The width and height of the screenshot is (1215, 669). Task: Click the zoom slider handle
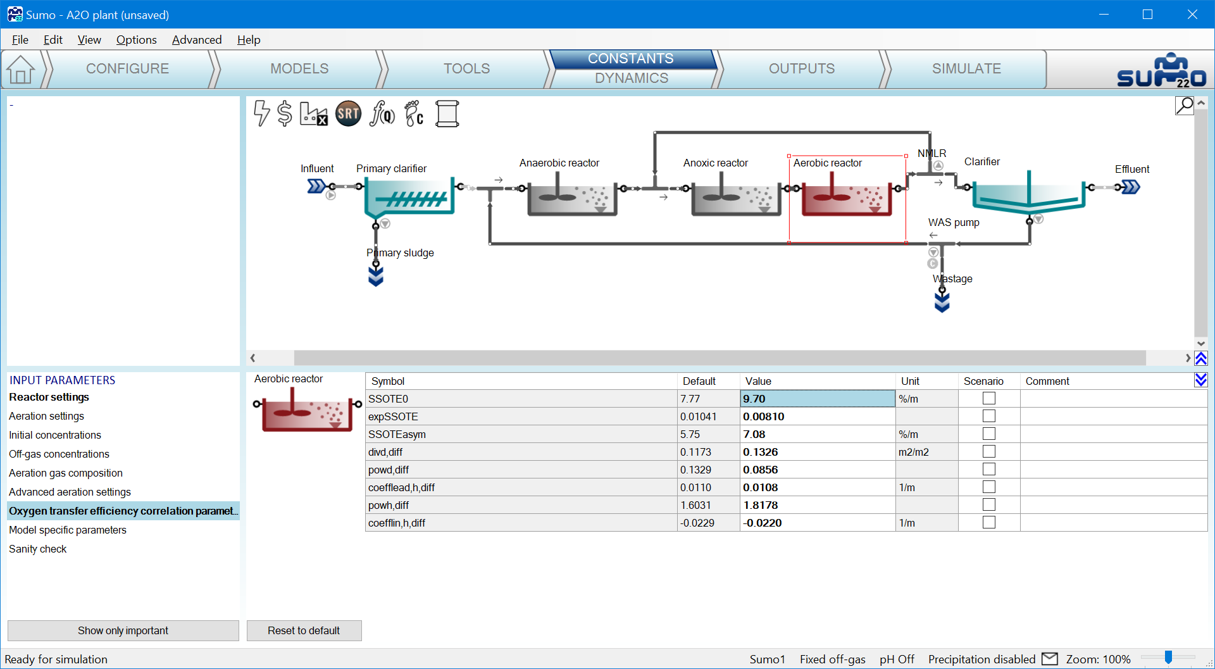tap(1168, 658)
